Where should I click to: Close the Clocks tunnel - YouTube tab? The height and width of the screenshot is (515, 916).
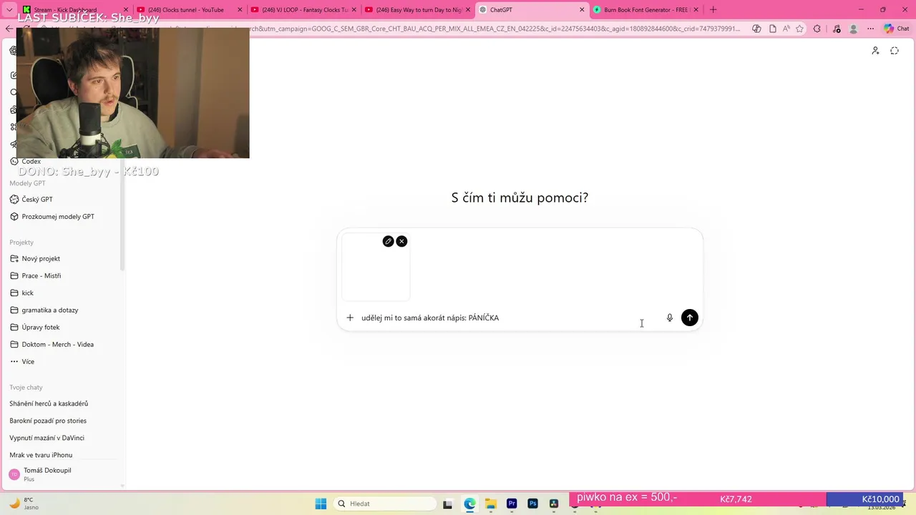pos(240,10)
